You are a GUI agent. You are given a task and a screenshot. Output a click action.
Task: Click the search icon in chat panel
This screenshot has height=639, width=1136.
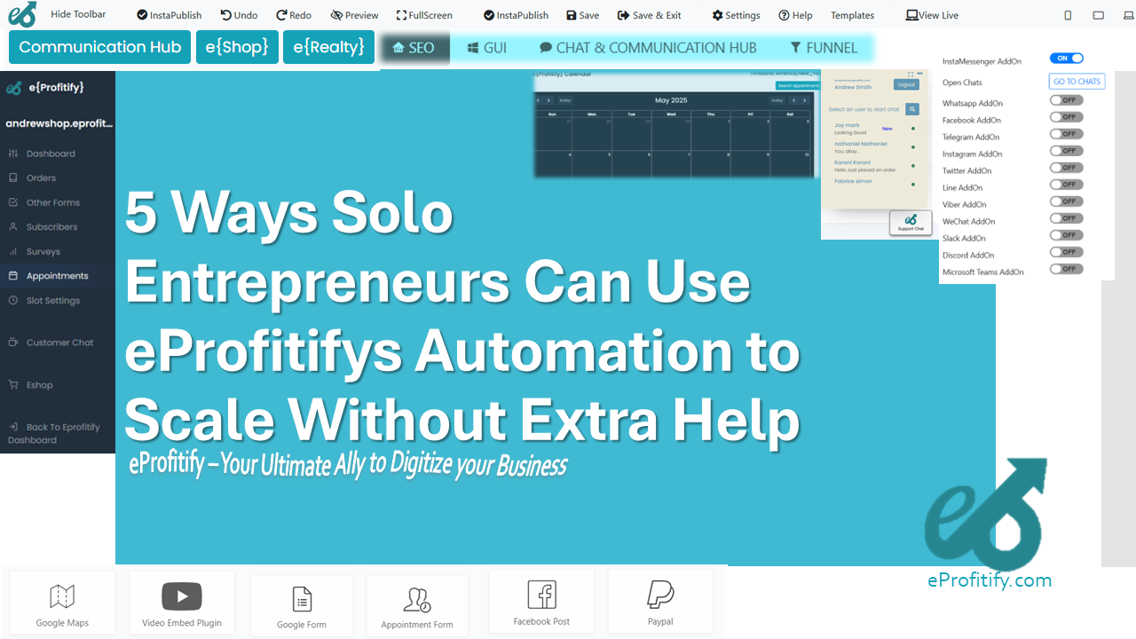912,109
